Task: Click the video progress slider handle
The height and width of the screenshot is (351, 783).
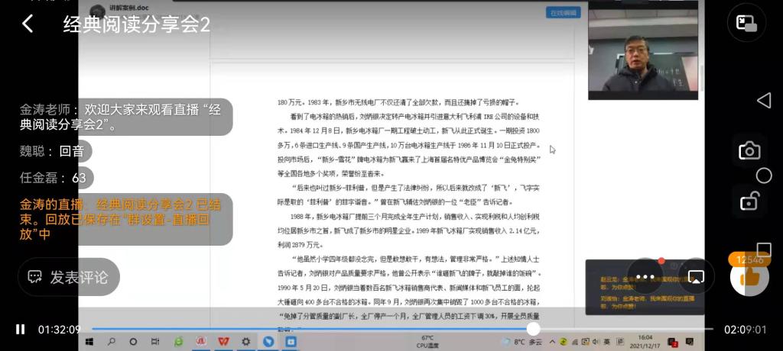Action: [x=533, y=329]
